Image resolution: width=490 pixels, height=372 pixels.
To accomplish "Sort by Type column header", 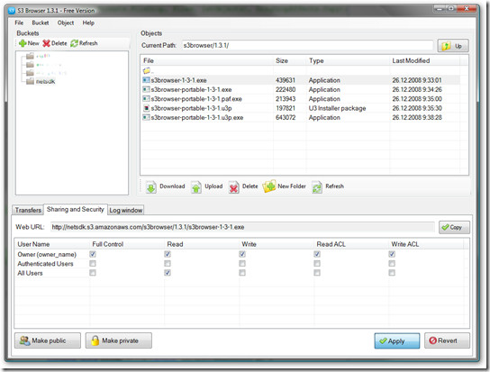I will click(348, 60).
